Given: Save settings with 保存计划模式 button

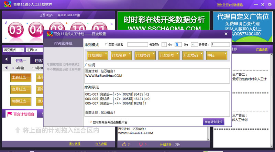Looking at the screenshot, I should click(213, 122).
